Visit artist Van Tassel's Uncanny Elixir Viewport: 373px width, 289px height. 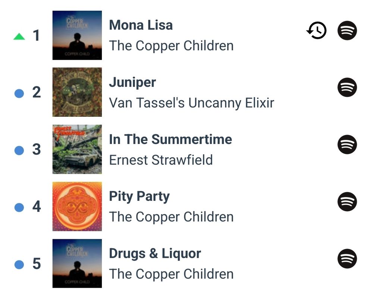coord(191,103)
